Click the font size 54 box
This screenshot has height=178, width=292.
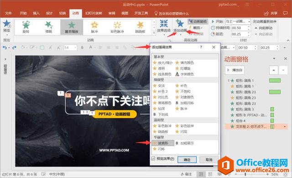pos(70,48)
